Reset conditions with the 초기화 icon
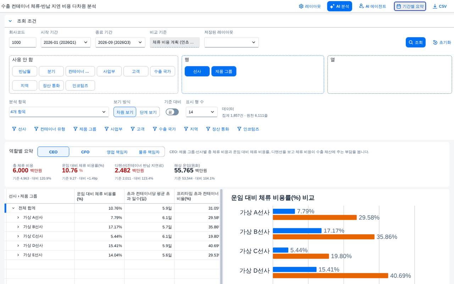 coord(442,42)
